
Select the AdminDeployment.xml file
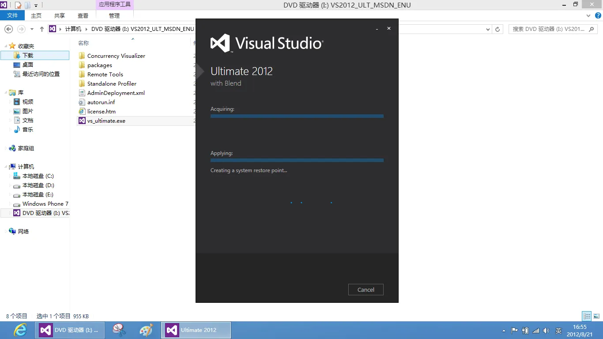pos(116,93)
